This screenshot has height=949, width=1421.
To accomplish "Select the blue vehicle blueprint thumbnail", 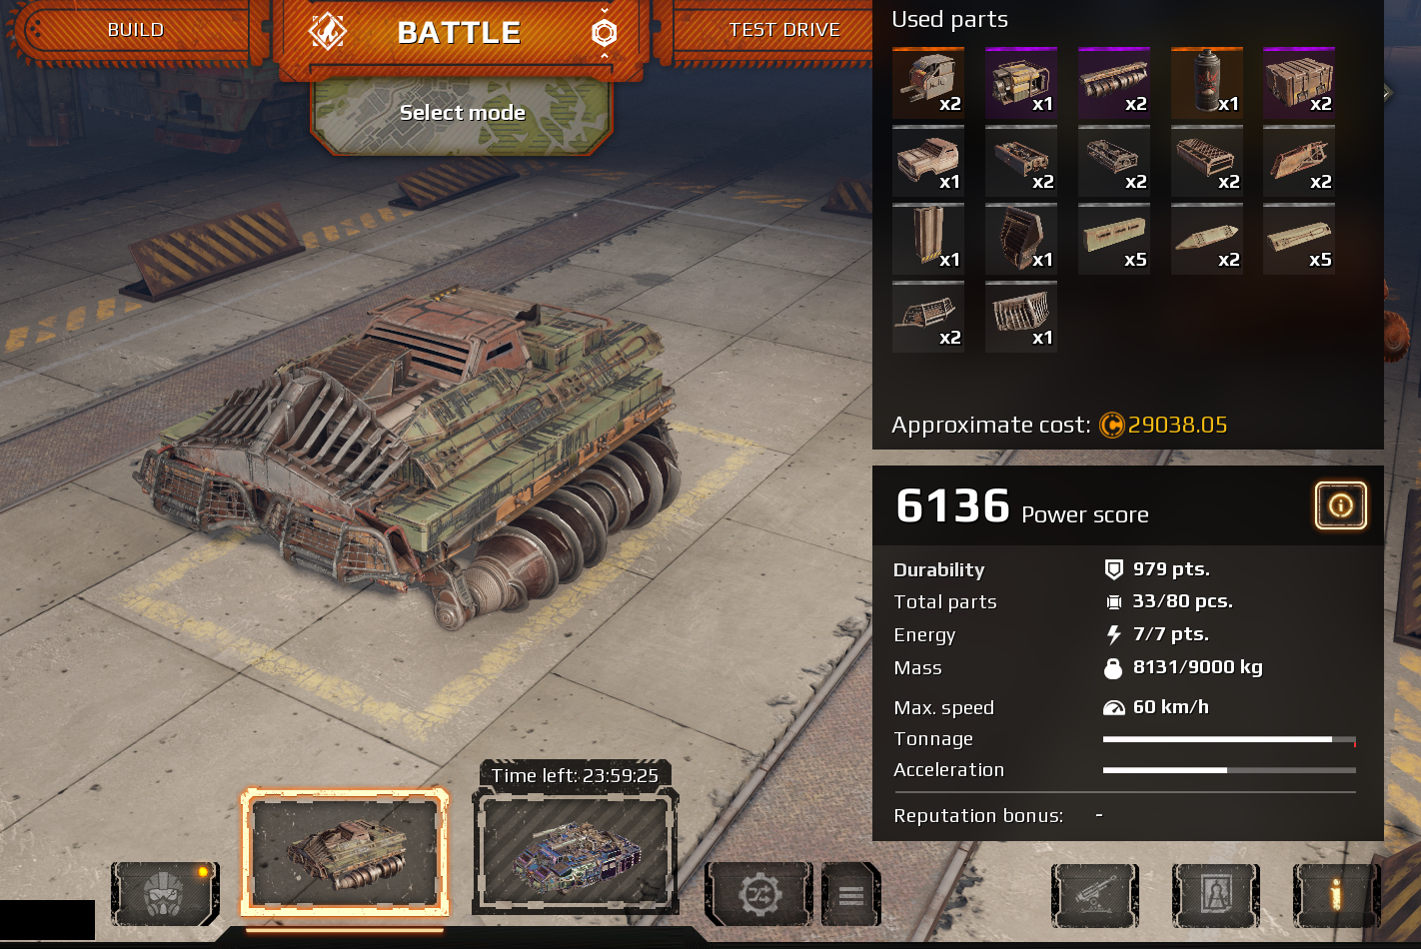I will click(576, 851).
